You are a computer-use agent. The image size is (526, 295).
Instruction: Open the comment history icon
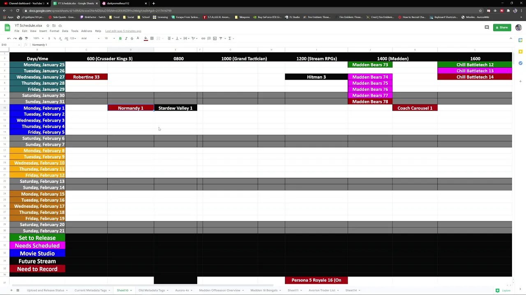487,27
